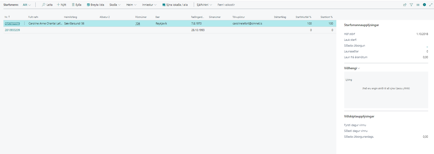Select the city cell Reykjavík

tap(161, 23)
